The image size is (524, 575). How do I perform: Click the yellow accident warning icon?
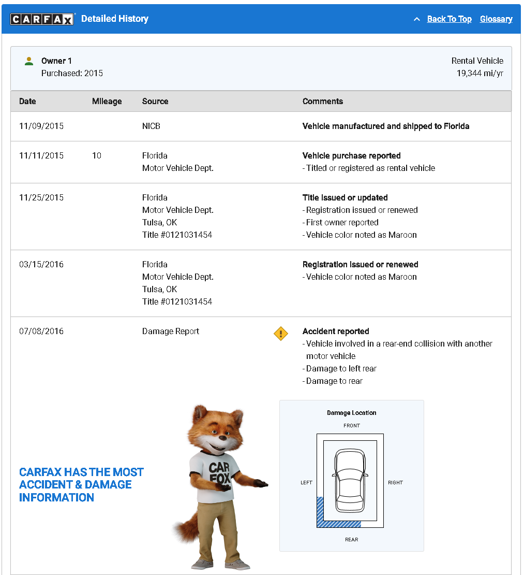click(x=281, y=334)
